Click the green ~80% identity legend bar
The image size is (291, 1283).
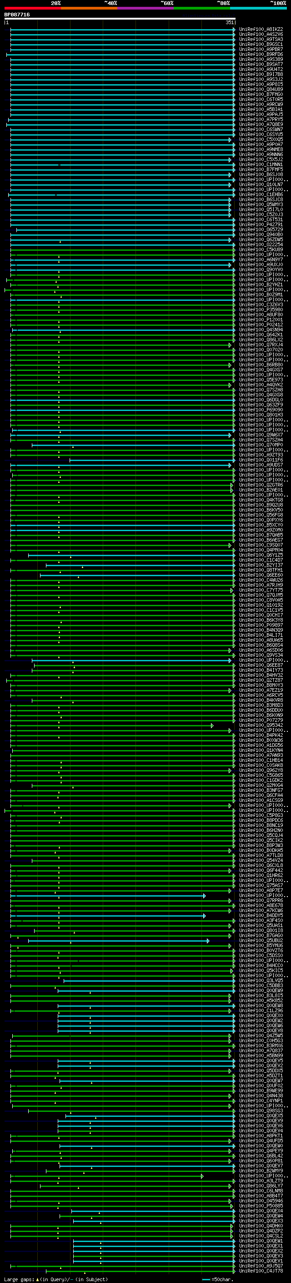pyautogui.click(x=202, y=9)
